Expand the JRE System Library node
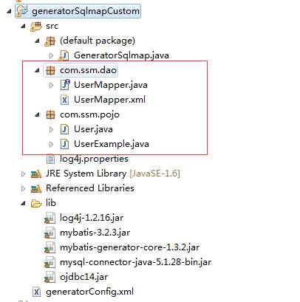The height and width of the screenshot is (302, 300). click(23, 174)
